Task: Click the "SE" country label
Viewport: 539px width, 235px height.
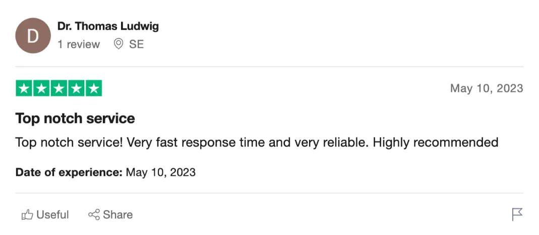Action: pos(136,44)
